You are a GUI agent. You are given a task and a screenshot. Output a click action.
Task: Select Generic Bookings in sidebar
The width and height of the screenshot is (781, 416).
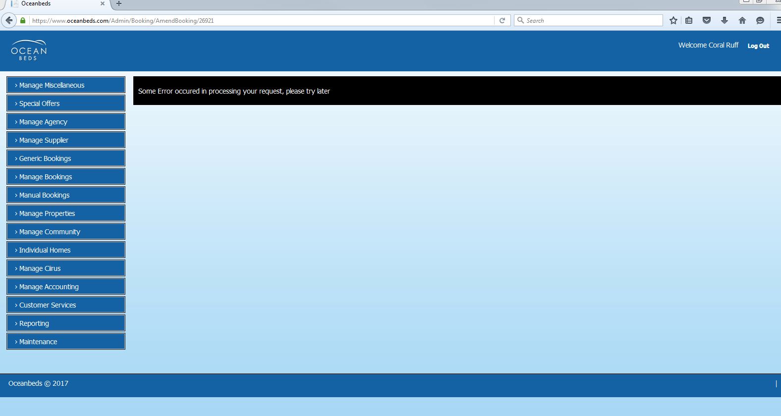click(66, 158)
